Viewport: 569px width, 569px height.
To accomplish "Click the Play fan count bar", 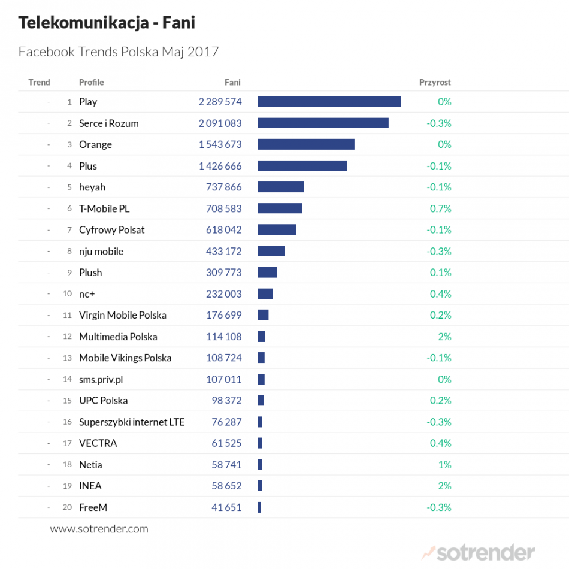I will point(329,102).
